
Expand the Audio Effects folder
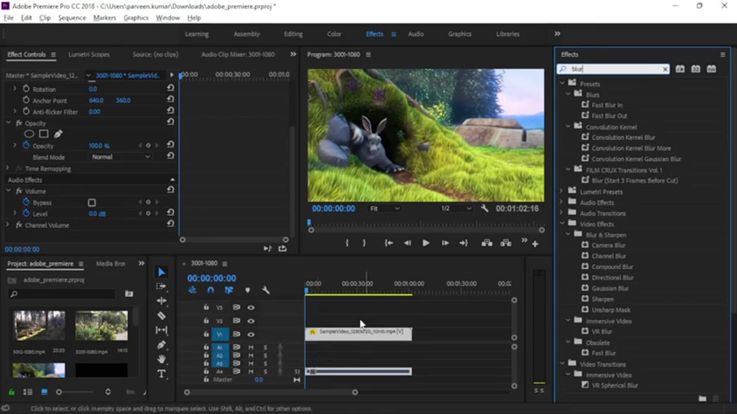(561, 202)
